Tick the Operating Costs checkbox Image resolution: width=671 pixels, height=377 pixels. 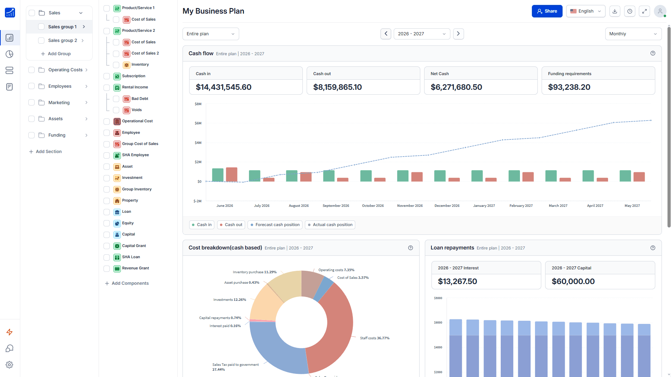pyautogui.click(x=31, y=70)
